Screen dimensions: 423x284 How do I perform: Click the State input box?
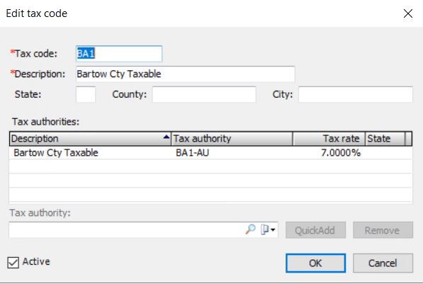coord(86,94)
